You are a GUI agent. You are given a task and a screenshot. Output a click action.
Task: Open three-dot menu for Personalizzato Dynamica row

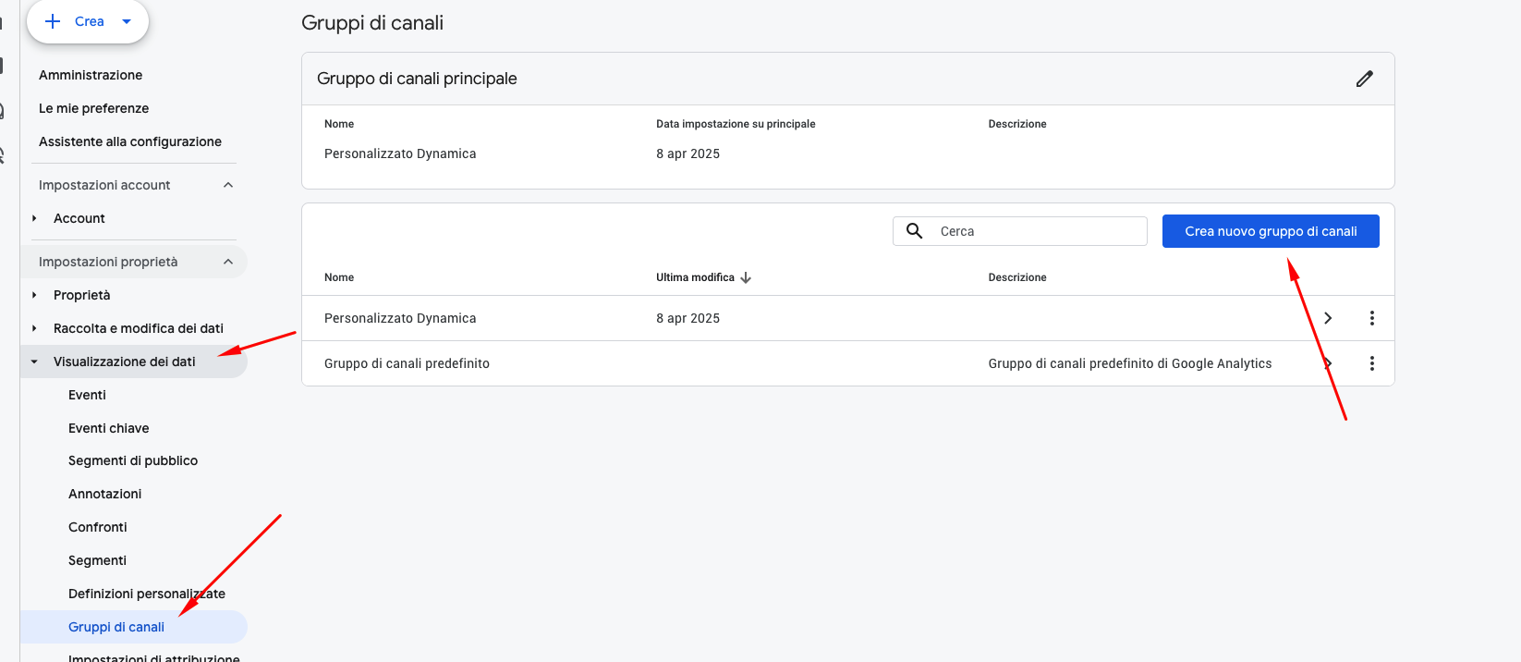(x=1371, y=318)
